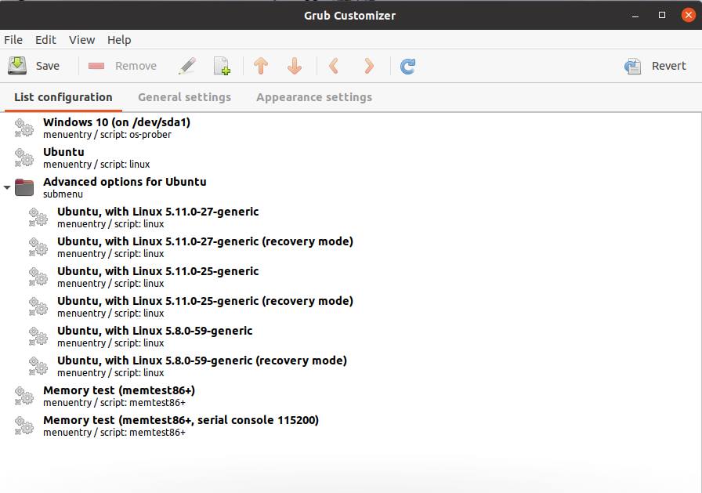The width and height of the screenshot is (702, 493).
Task: Close the Grub Customizer window
Action: 689,15
